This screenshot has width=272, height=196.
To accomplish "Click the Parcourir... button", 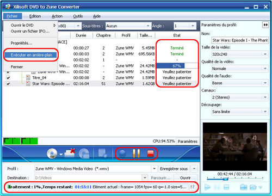I will pyautogui.click(x=160, y=178).
